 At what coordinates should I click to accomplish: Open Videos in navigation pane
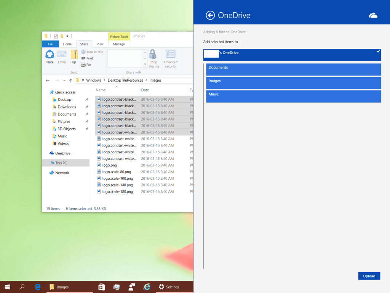click(x=63, y=143)
